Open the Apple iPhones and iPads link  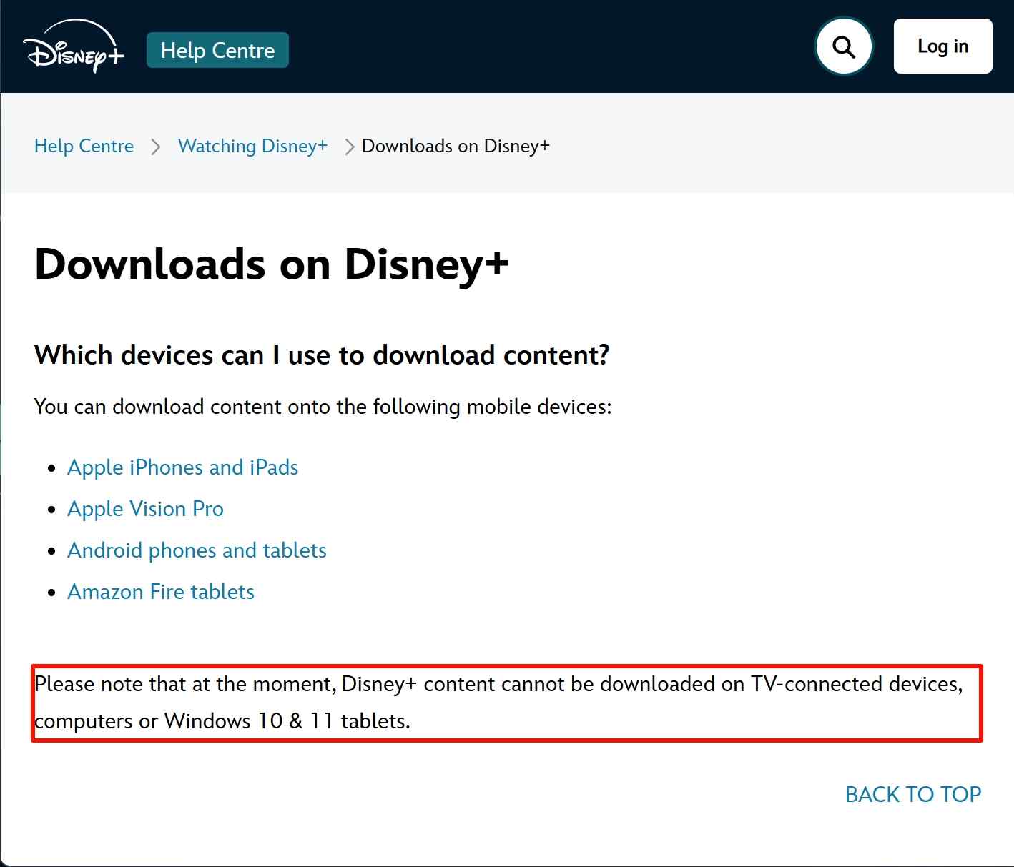182,467
